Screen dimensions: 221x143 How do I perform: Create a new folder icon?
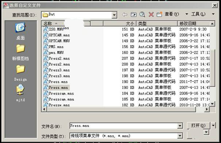(159, 14)
